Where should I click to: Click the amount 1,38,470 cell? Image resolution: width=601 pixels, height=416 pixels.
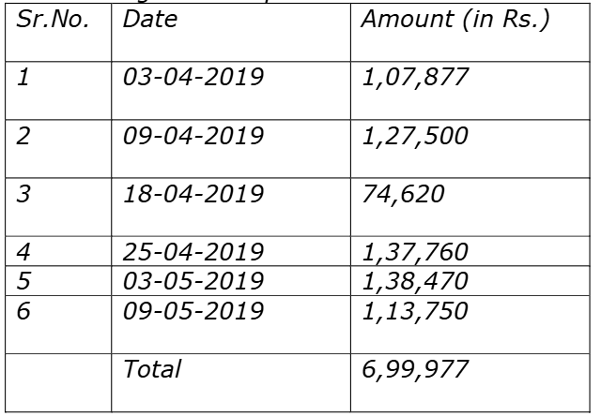click(470, 281)
